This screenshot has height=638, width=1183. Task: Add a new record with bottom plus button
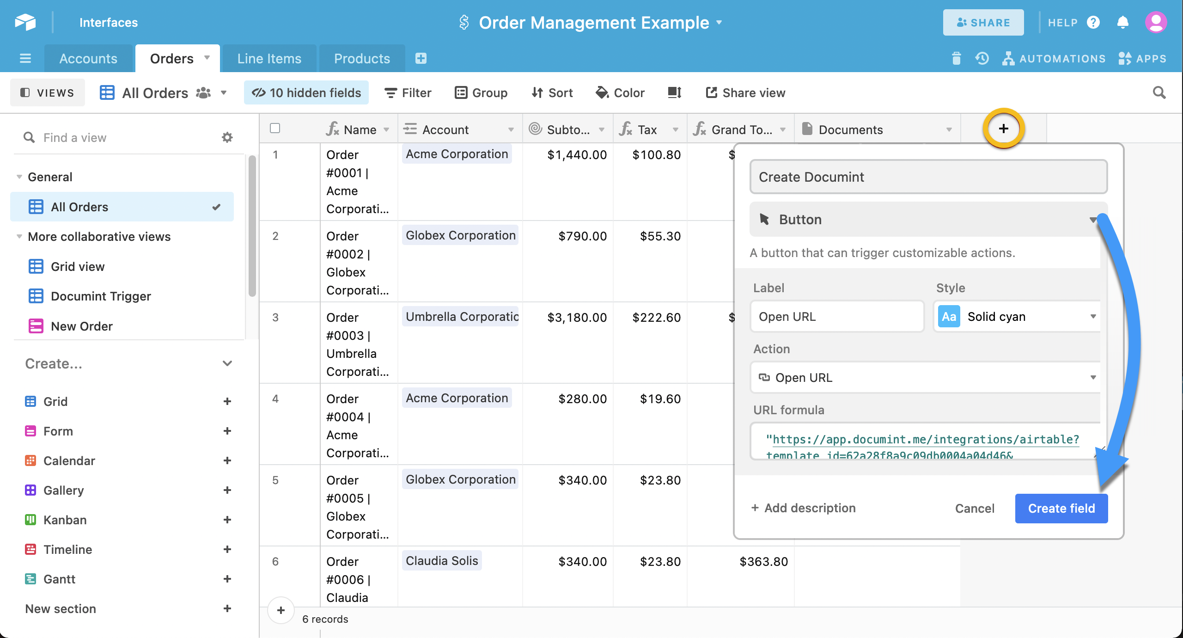coord(281,610)
